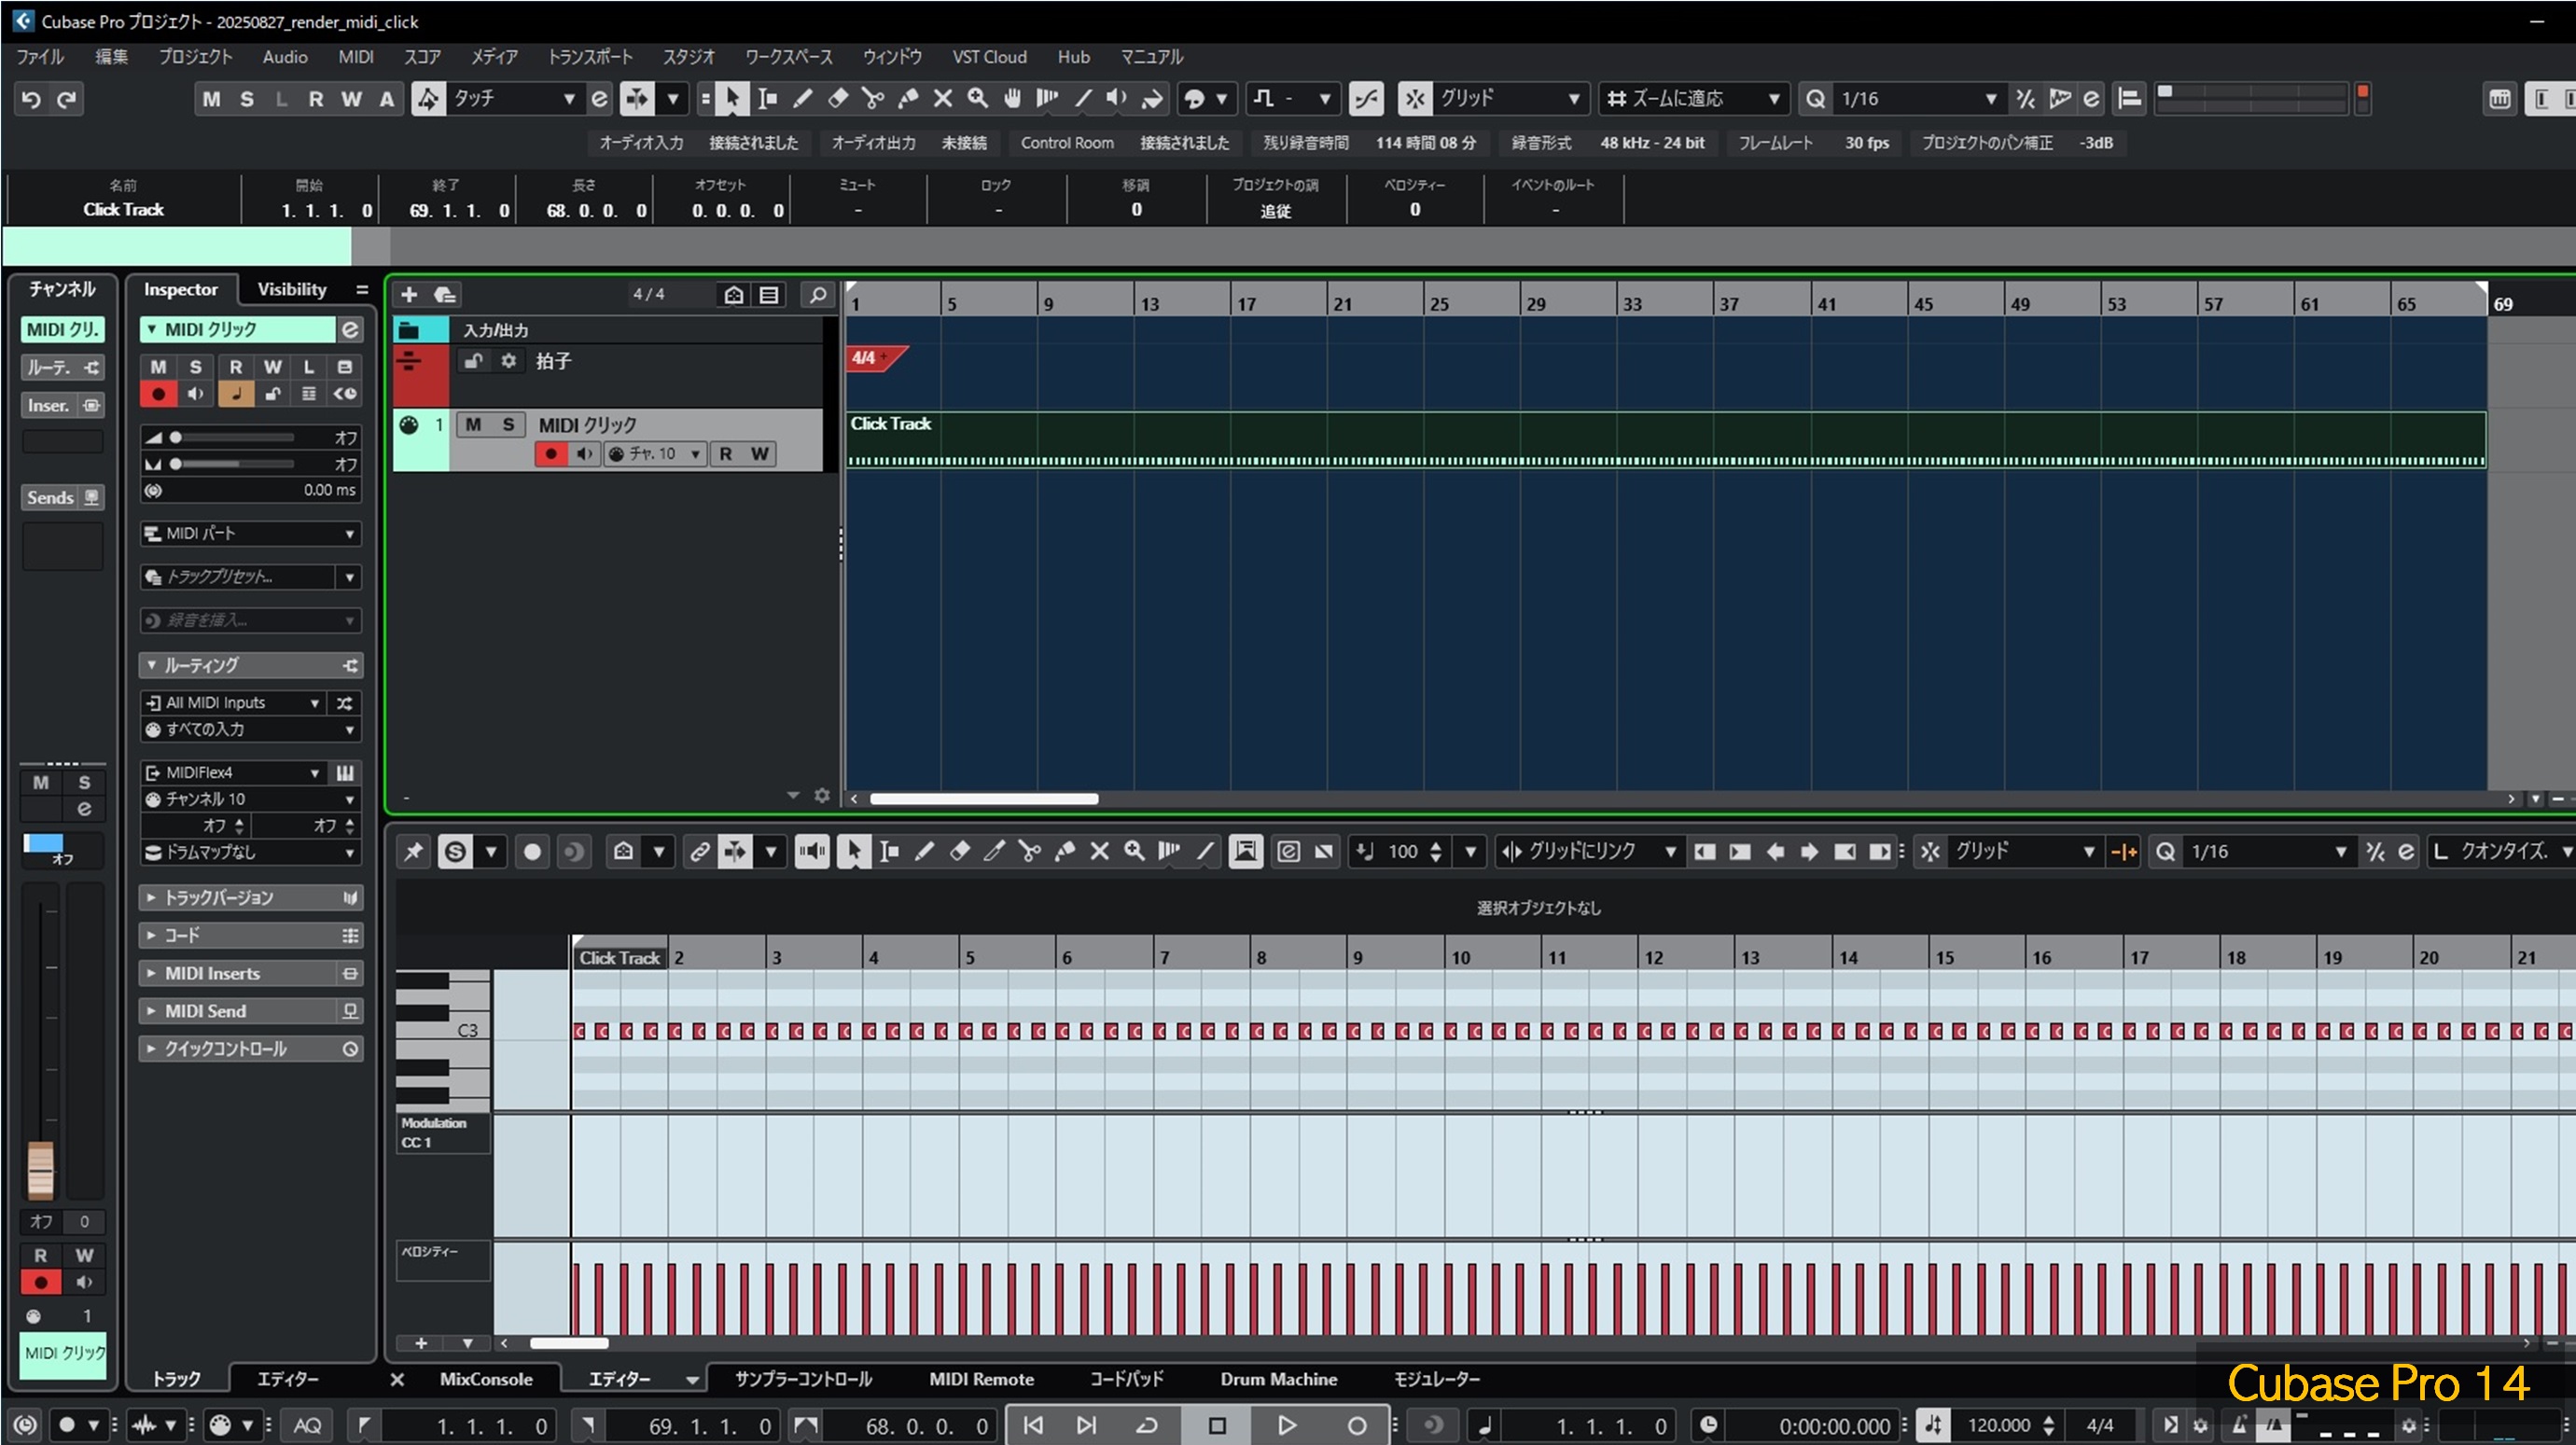Toggle Monitor on MIDI クリック track
The width and height of the screenshot is (2576, 1445).
pos(584,454)
